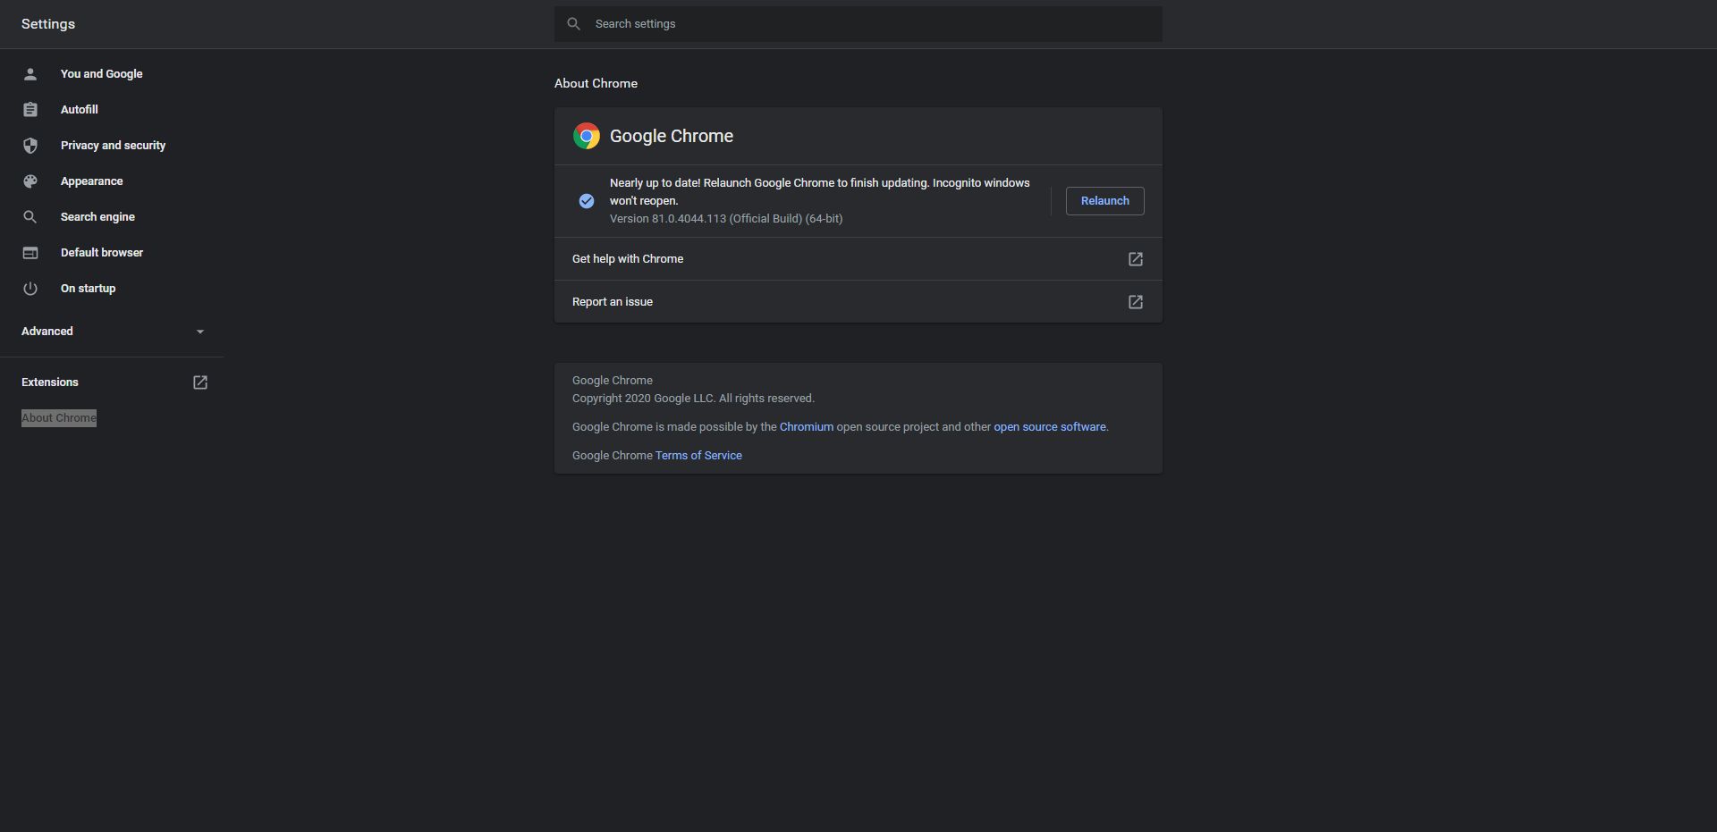Click the power icon beside On startup
Viewport: 1717px width, 832px height.
[x=30, y=289]
